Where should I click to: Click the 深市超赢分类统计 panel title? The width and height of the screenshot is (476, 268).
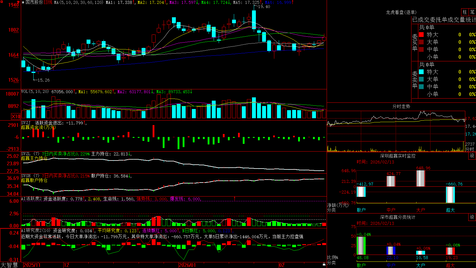pos(398,217)
